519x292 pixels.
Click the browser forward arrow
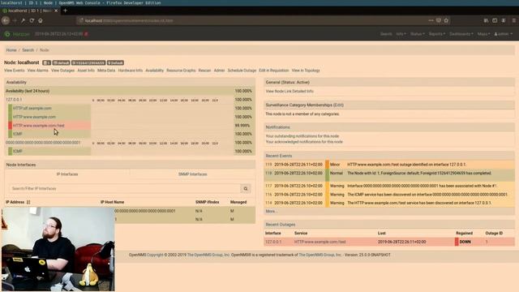(x=15, y=20)
